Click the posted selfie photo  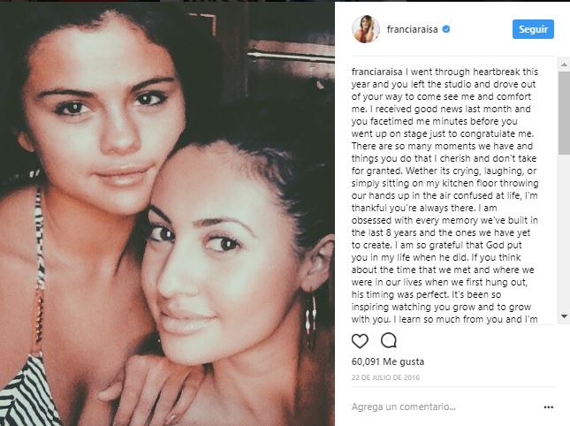[167, 214]
